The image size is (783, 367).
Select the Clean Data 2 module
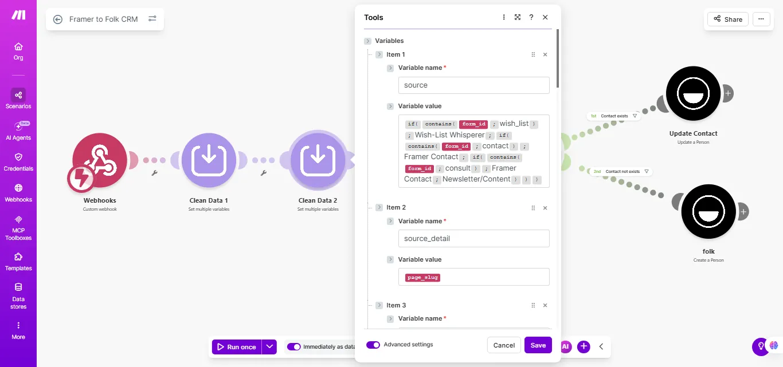(x=318, y=160)
